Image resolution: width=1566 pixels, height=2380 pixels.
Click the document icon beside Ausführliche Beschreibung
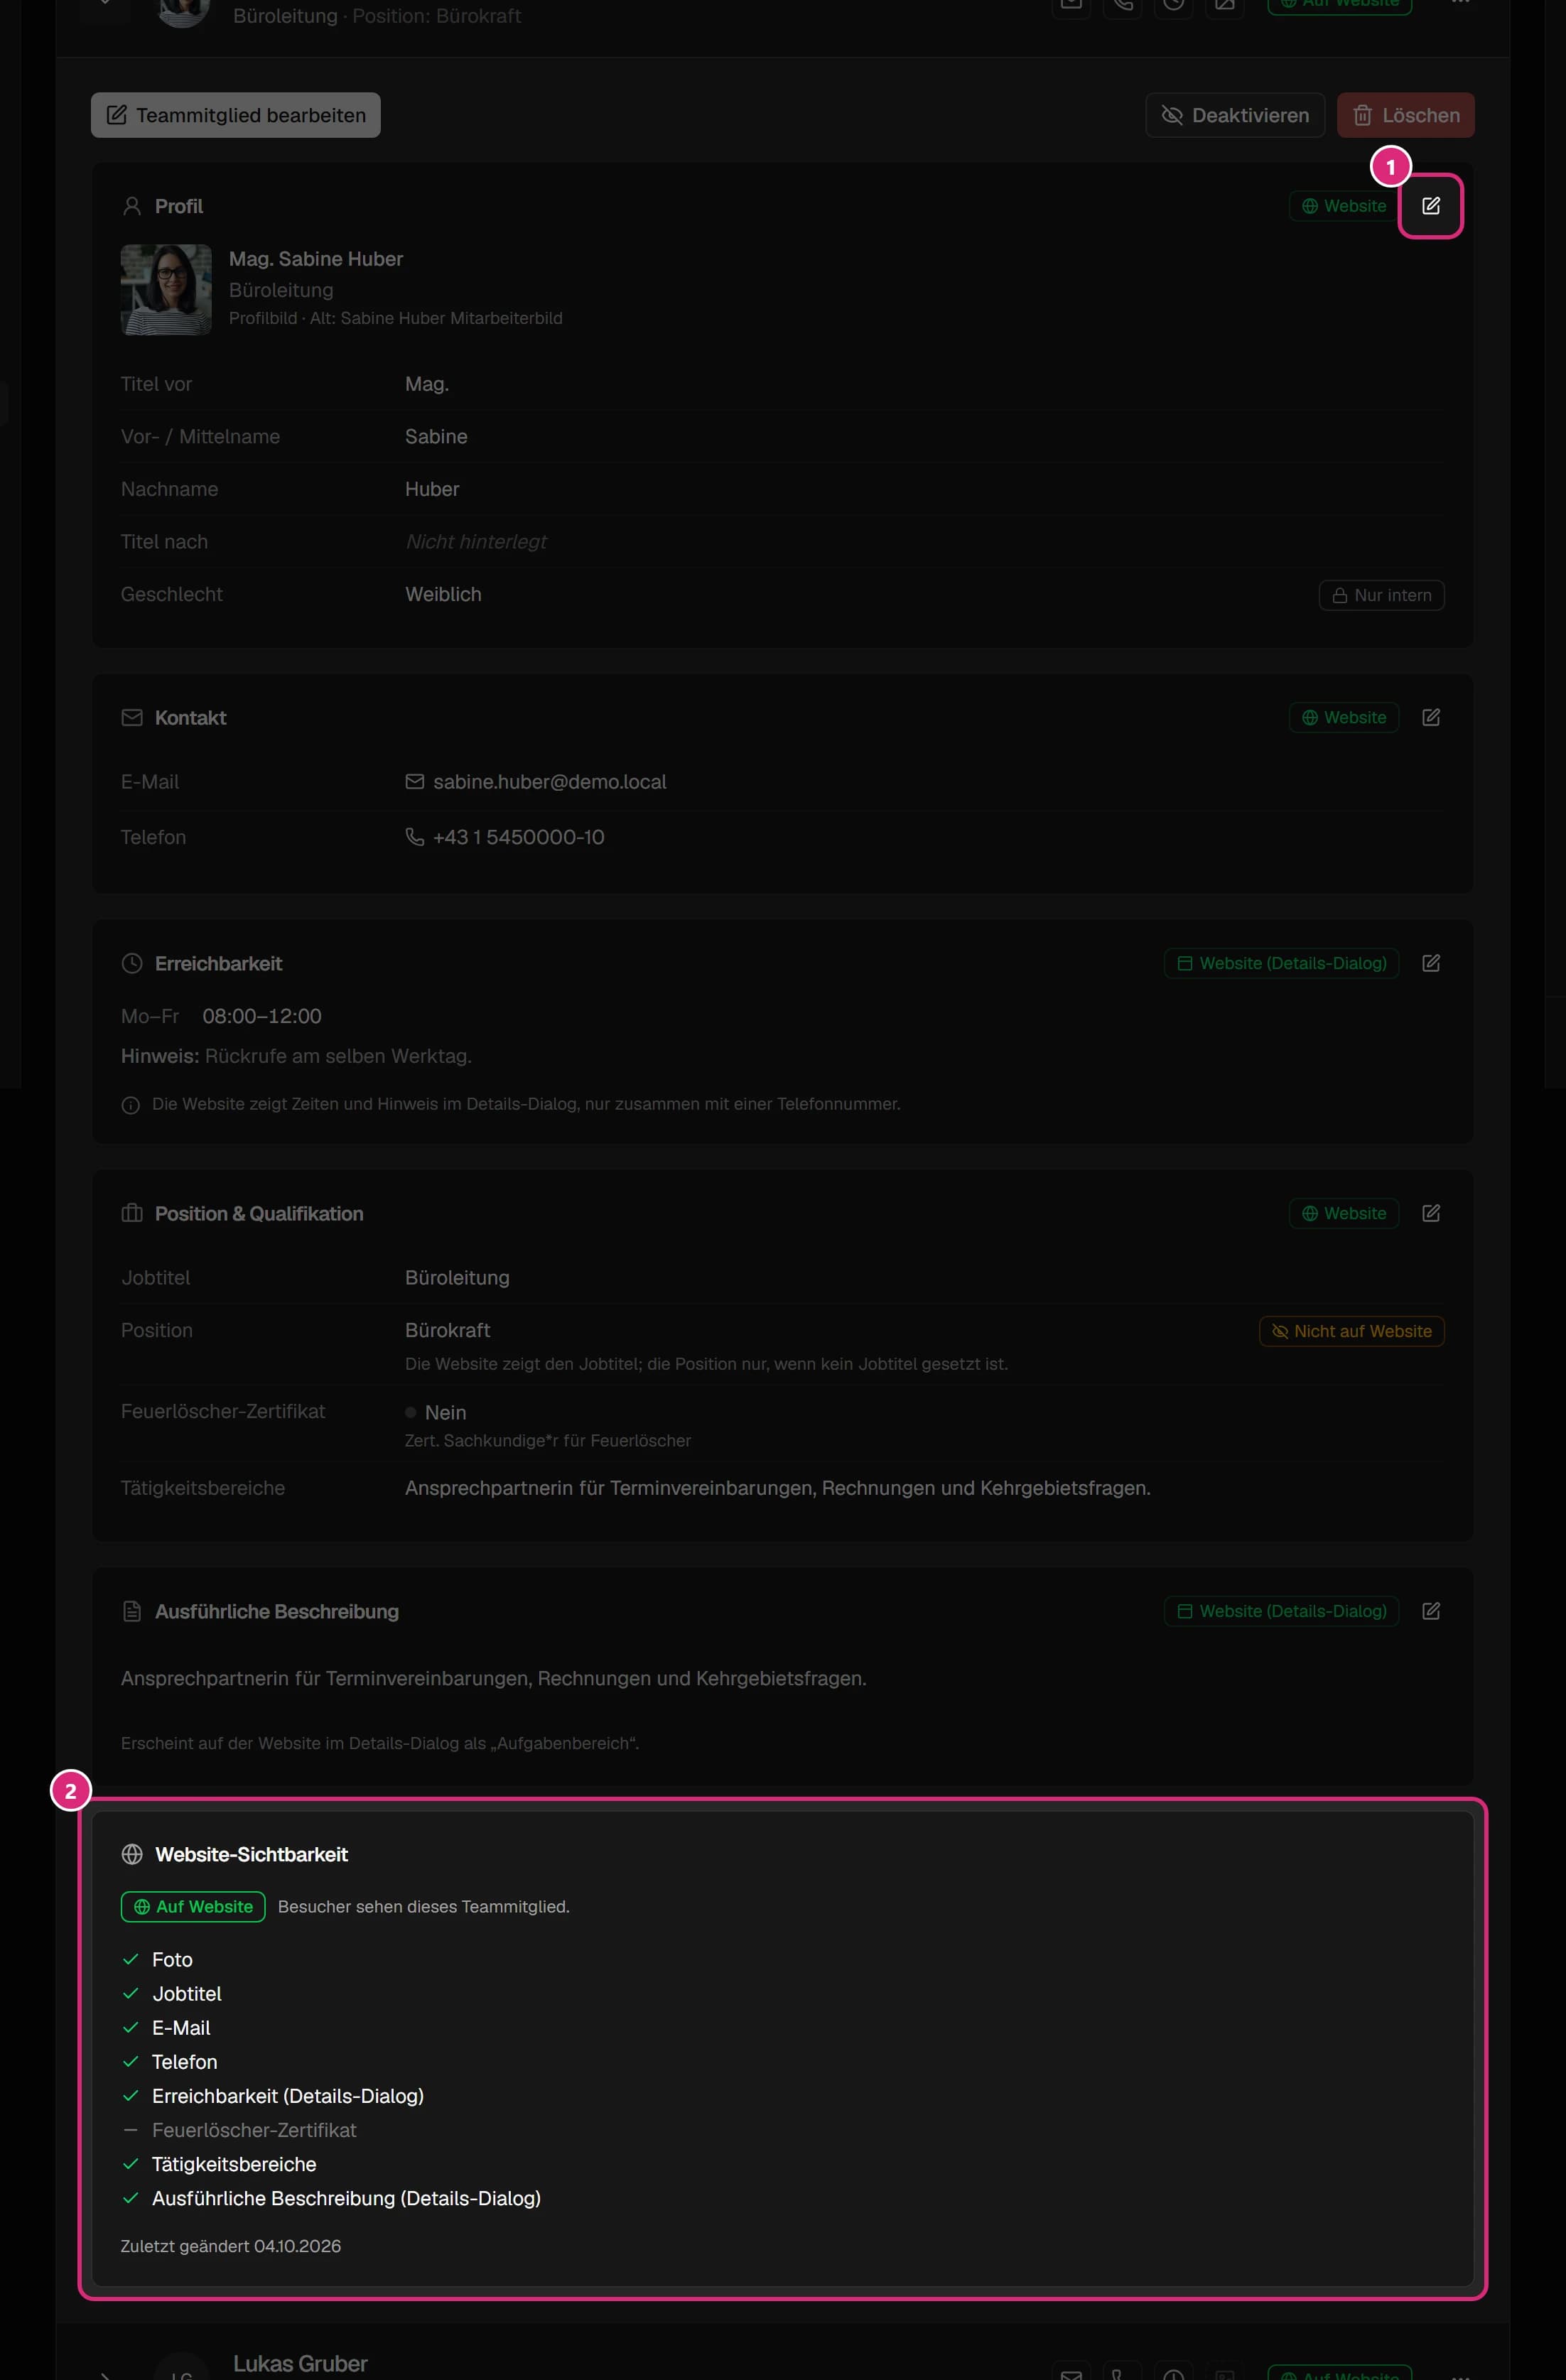click(132, 1611)
